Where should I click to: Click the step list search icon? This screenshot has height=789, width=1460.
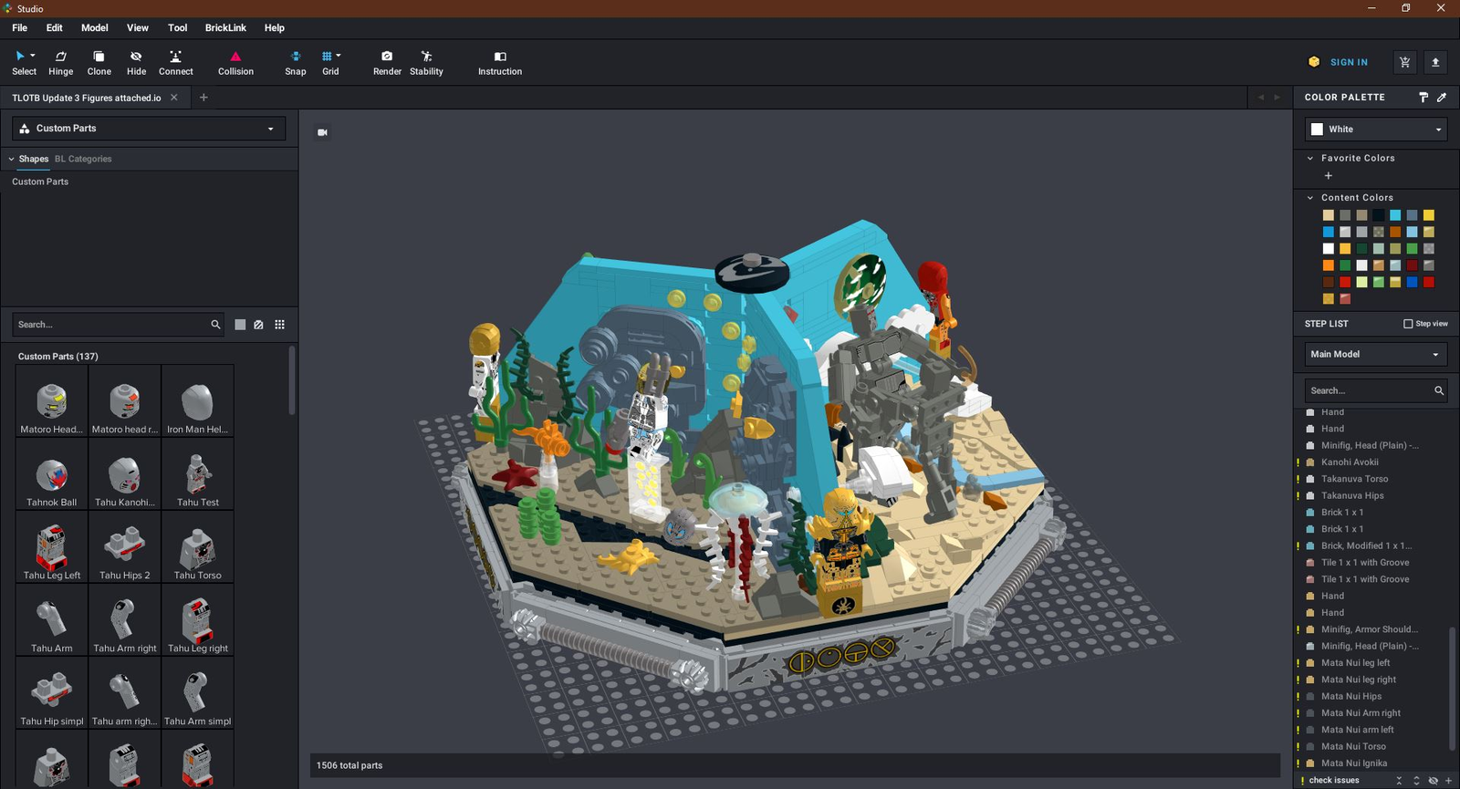pos(1439,390)
